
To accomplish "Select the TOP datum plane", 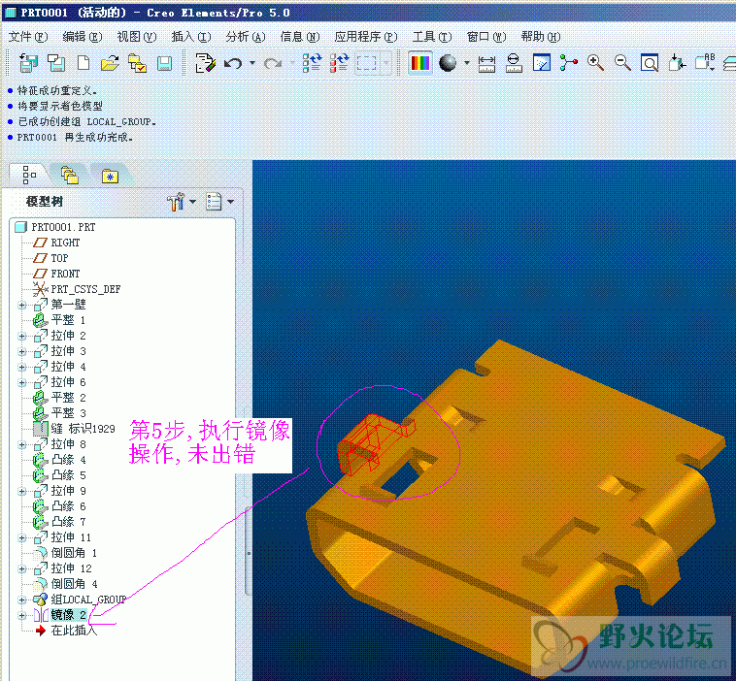I will click(50, 258).
